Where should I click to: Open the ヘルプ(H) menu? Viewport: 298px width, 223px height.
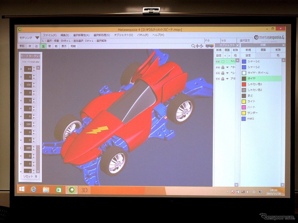coord(158,35)
